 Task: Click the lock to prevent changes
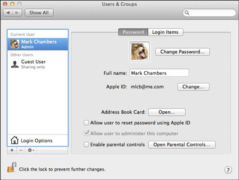(12, 167)
